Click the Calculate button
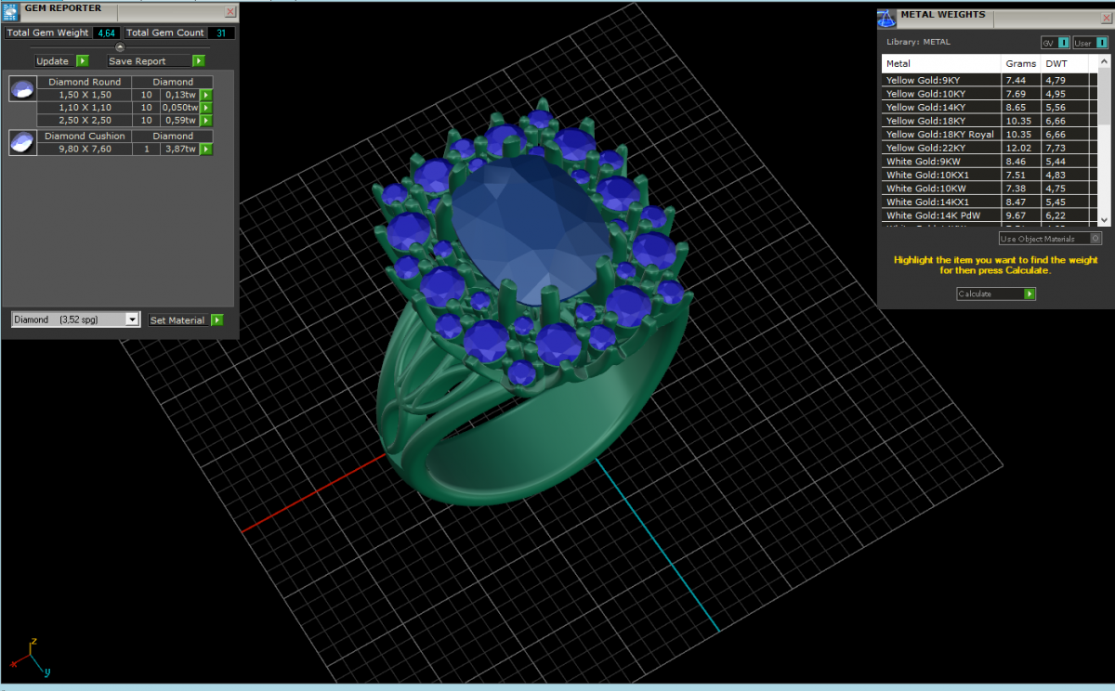The height and width of the screenshot is (691, 1115). [995, 293]
